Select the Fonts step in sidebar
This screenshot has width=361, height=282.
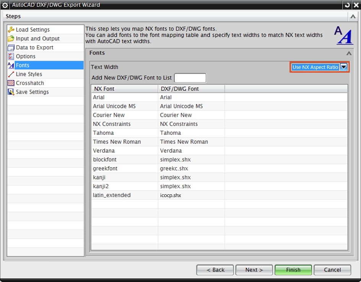click(x=23, y=65)
